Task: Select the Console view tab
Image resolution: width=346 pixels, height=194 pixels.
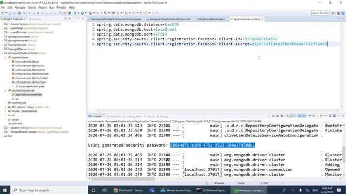Action: click(95, 116)
